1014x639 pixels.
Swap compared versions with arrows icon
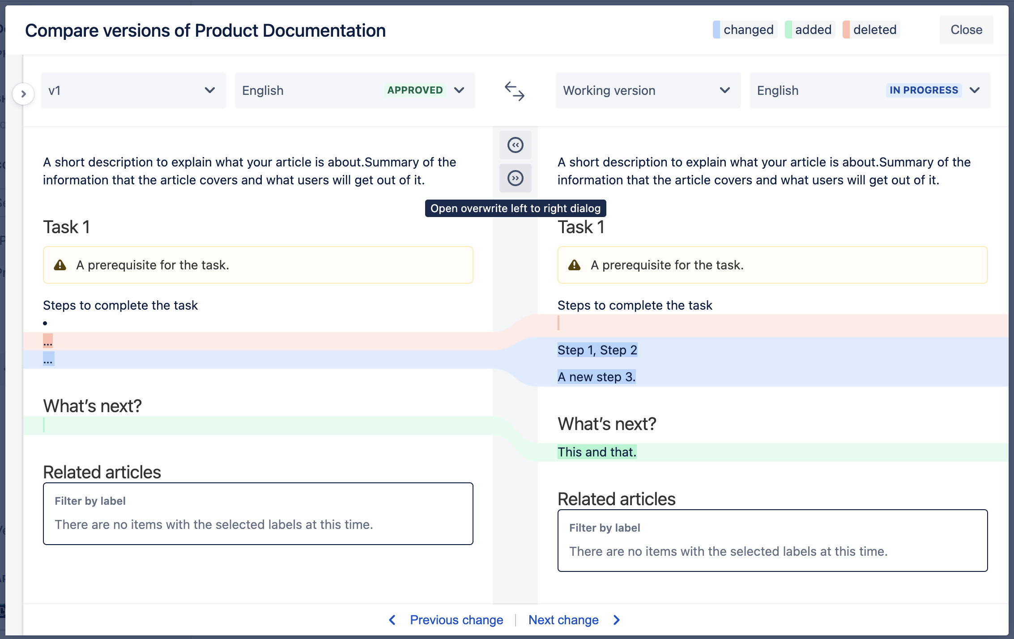pos(514,91)
